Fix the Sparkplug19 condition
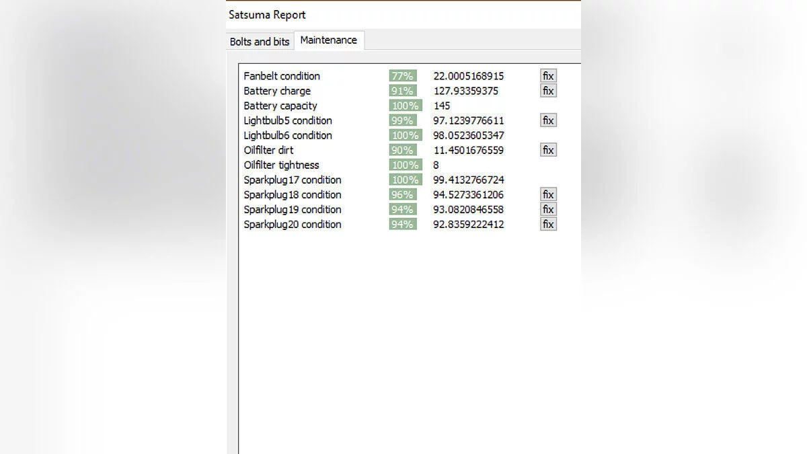The height and width of the screenshot is (454, 807). click(548, 209)
